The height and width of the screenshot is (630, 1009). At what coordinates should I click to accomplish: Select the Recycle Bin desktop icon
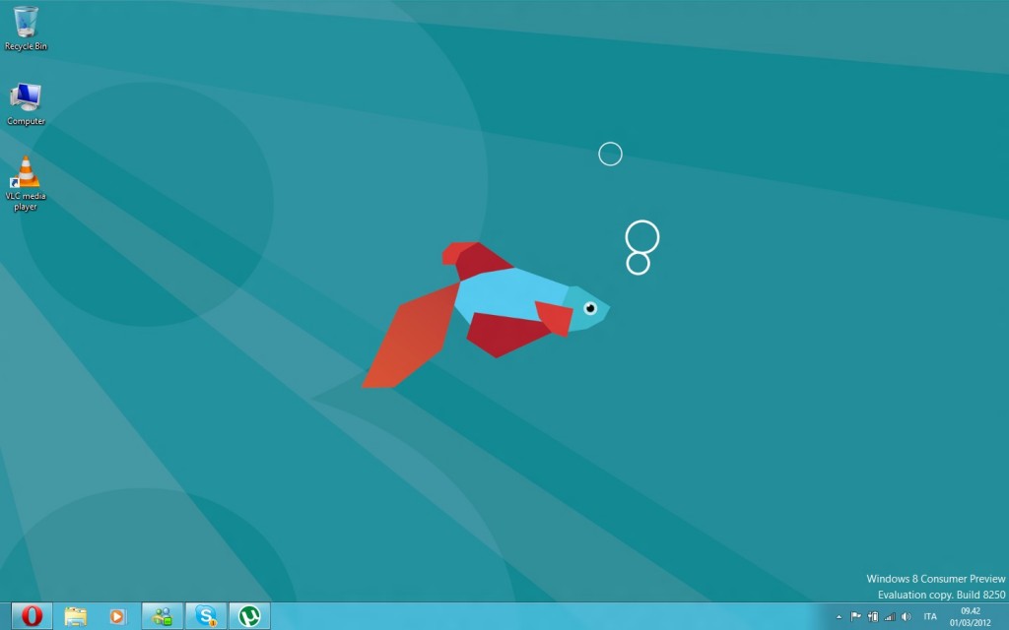click(26, 29)
